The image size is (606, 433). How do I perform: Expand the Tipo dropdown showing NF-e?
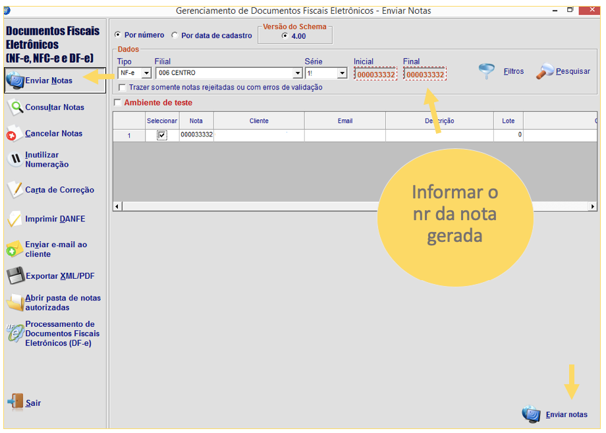146,73
